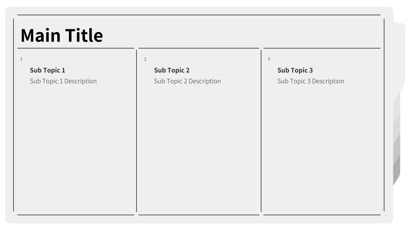Screen dimensions: 410x230
Task: Click the Main Title heading text
Action: [x=61, y=35]
